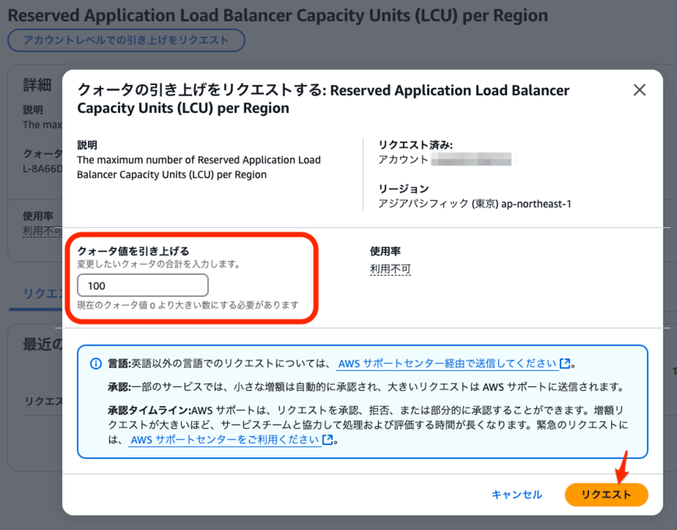The image size is (677, 530).
Task: Click hint text 現在のクォータ値 0 より大きい数
Action: coord(188,305)
